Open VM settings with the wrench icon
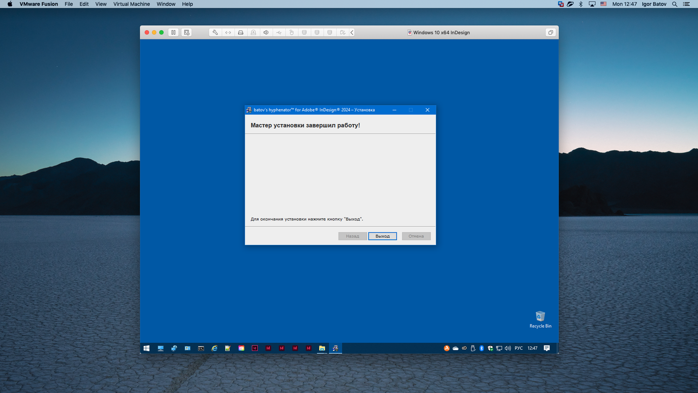This screenshot has height=393, width=698. 215,33
